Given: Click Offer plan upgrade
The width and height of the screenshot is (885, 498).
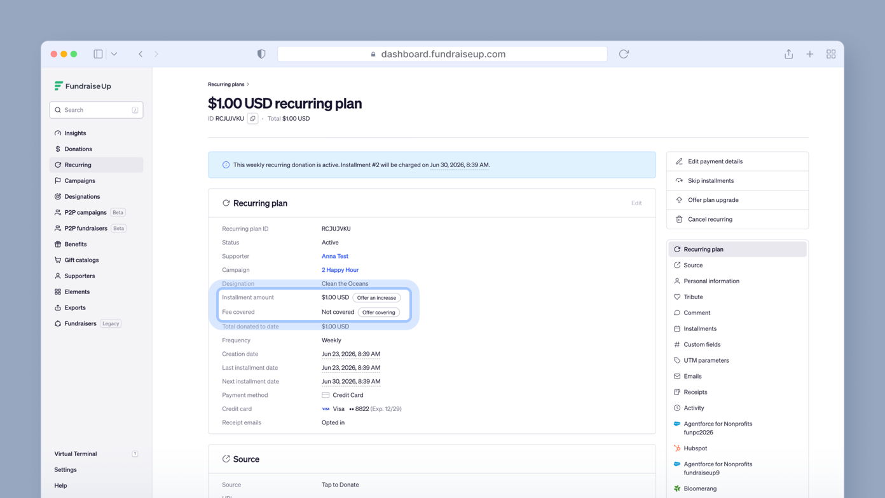Looking at the screenshot, I should (737, 200).
